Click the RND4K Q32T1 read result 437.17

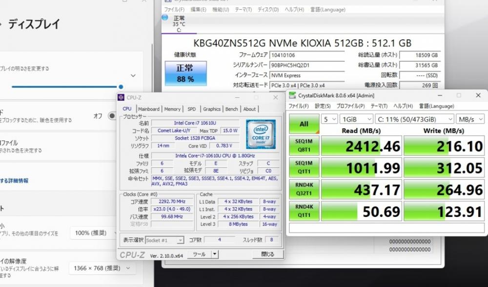[x=361, y=189]
